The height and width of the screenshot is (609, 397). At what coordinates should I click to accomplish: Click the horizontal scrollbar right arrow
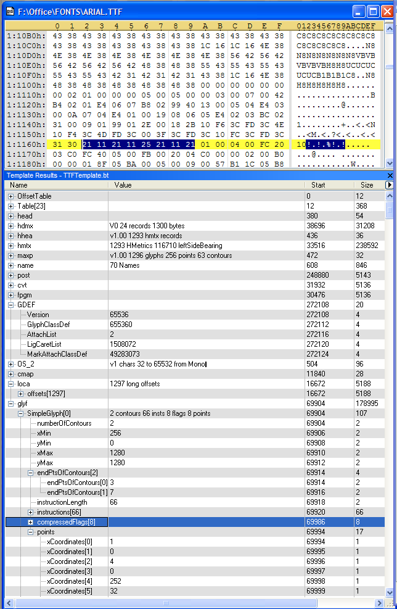pos(380,603)
